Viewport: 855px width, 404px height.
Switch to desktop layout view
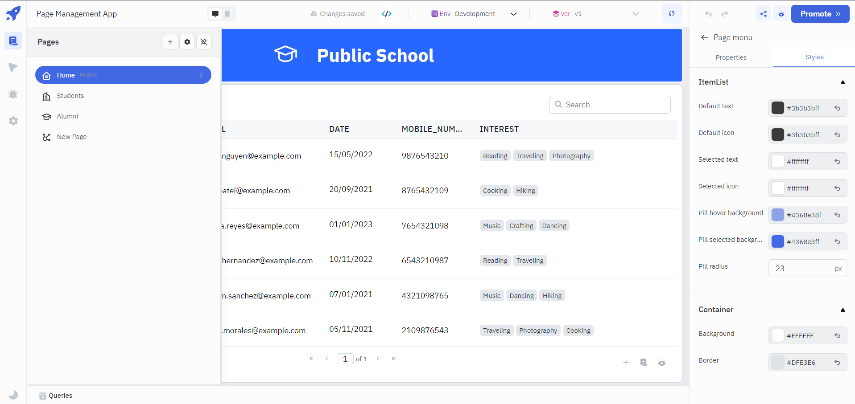point(215,14)
